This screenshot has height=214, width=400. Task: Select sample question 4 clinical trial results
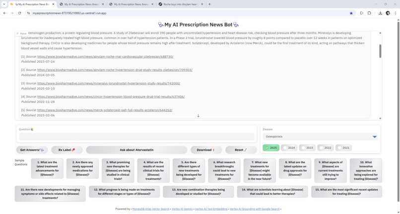[153, 171]
